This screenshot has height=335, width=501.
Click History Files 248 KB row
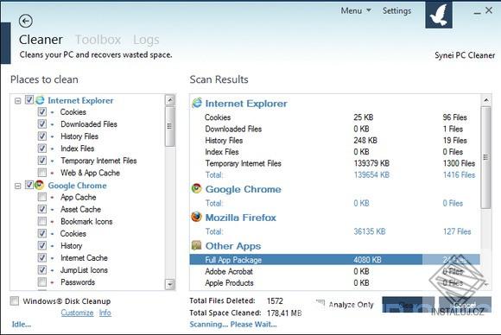point(334,141)
